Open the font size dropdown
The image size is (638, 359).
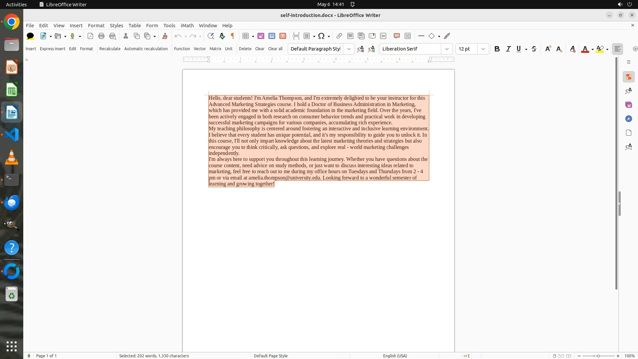point(483,49)
